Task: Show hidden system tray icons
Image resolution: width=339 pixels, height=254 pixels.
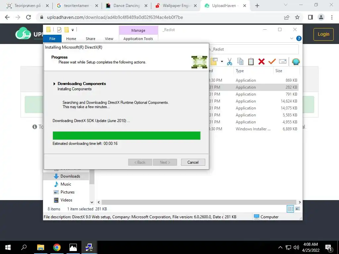Action: (x=280, y=247)
